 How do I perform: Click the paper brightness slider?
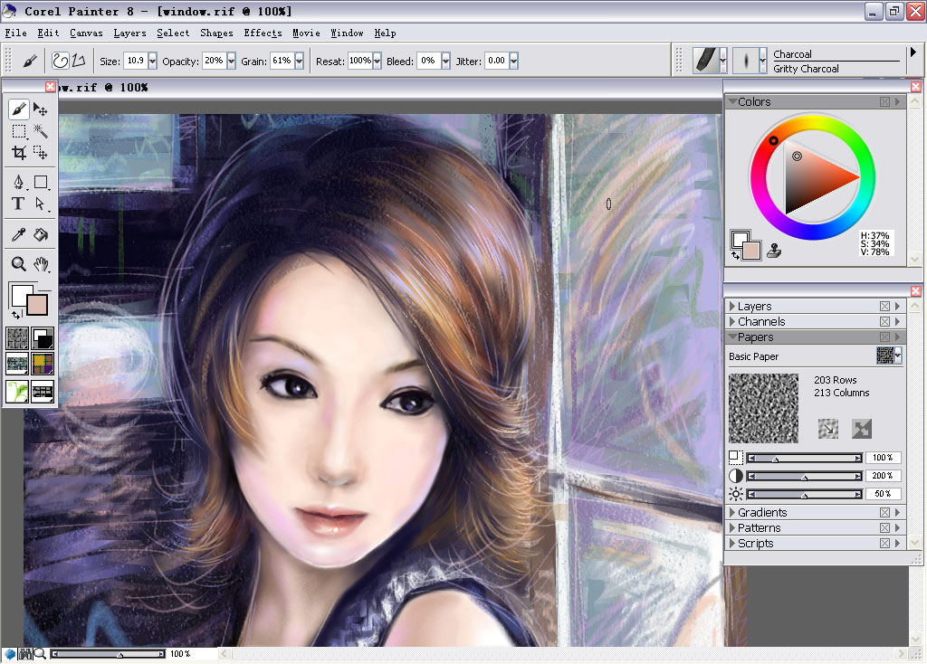tap(804, 494)
